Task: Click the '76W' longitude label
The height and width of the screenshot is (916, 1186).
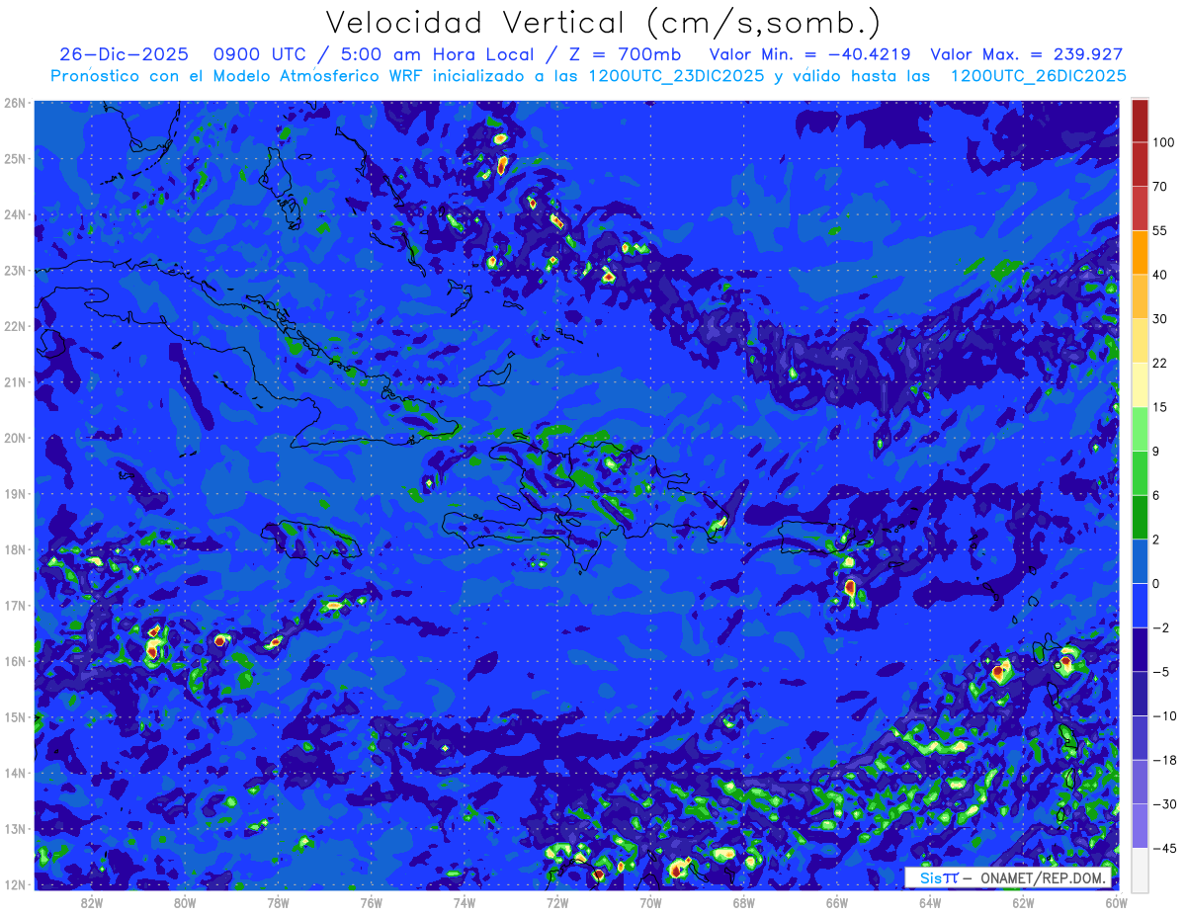Action: [371, 902]
